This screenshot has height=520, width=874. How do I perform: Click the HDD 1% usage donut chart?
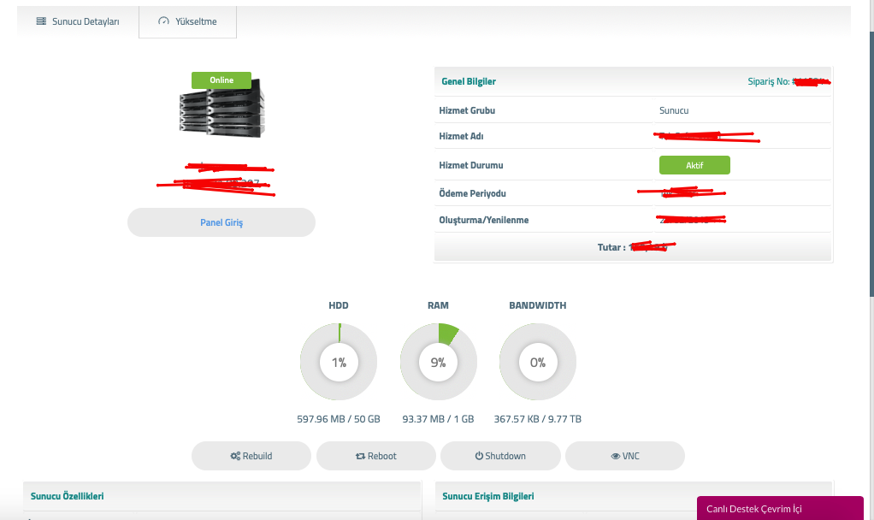(x=339, y=363)
